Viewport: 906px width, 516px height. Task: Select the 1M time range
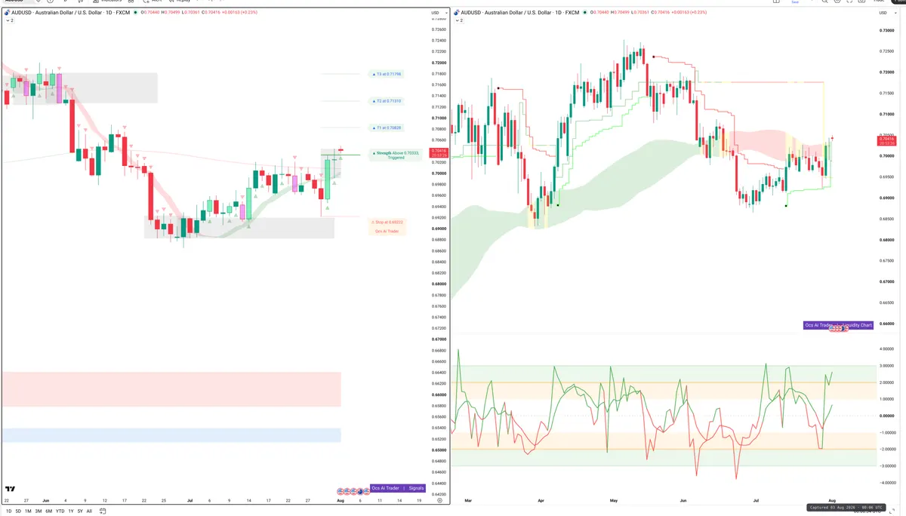(28, 511)
